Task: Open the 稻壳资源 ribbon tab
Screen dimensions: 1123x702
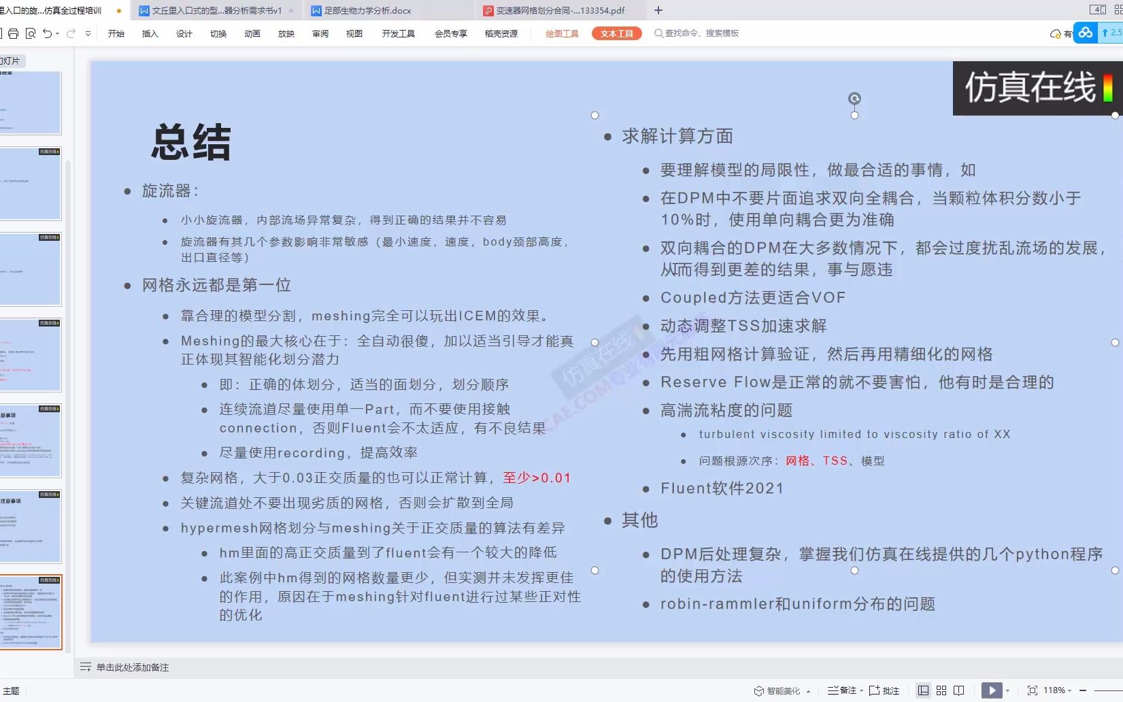Action: click(501, 33)
